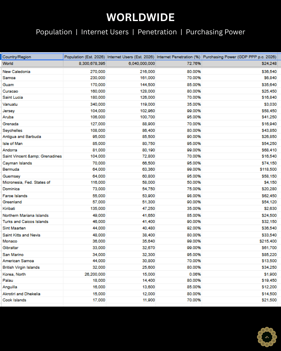This screenshot has height=351, width=281.
Task: Click the scroll-to-top chevron button
Action: click(x=267, y=337)
